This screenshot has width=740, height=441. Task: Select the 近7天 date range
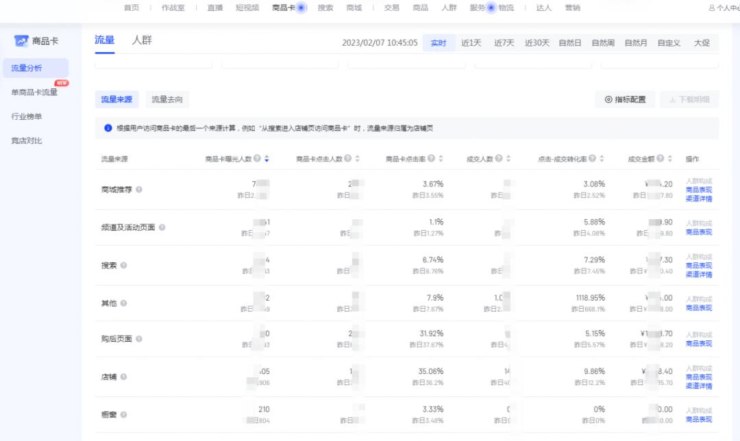[x=504, y=42]
